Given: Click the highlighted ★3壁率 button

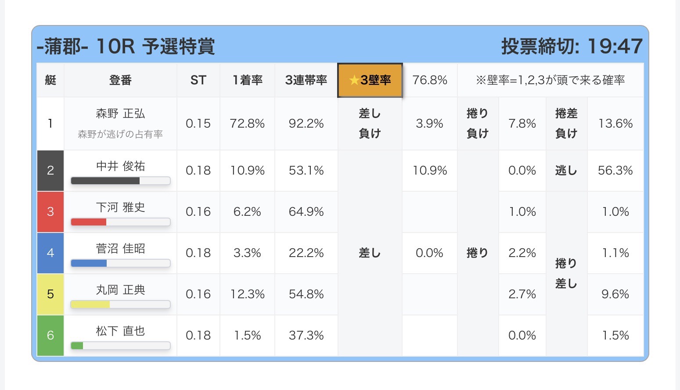Looking at the screenshot, I should click(x=370, y=80).
